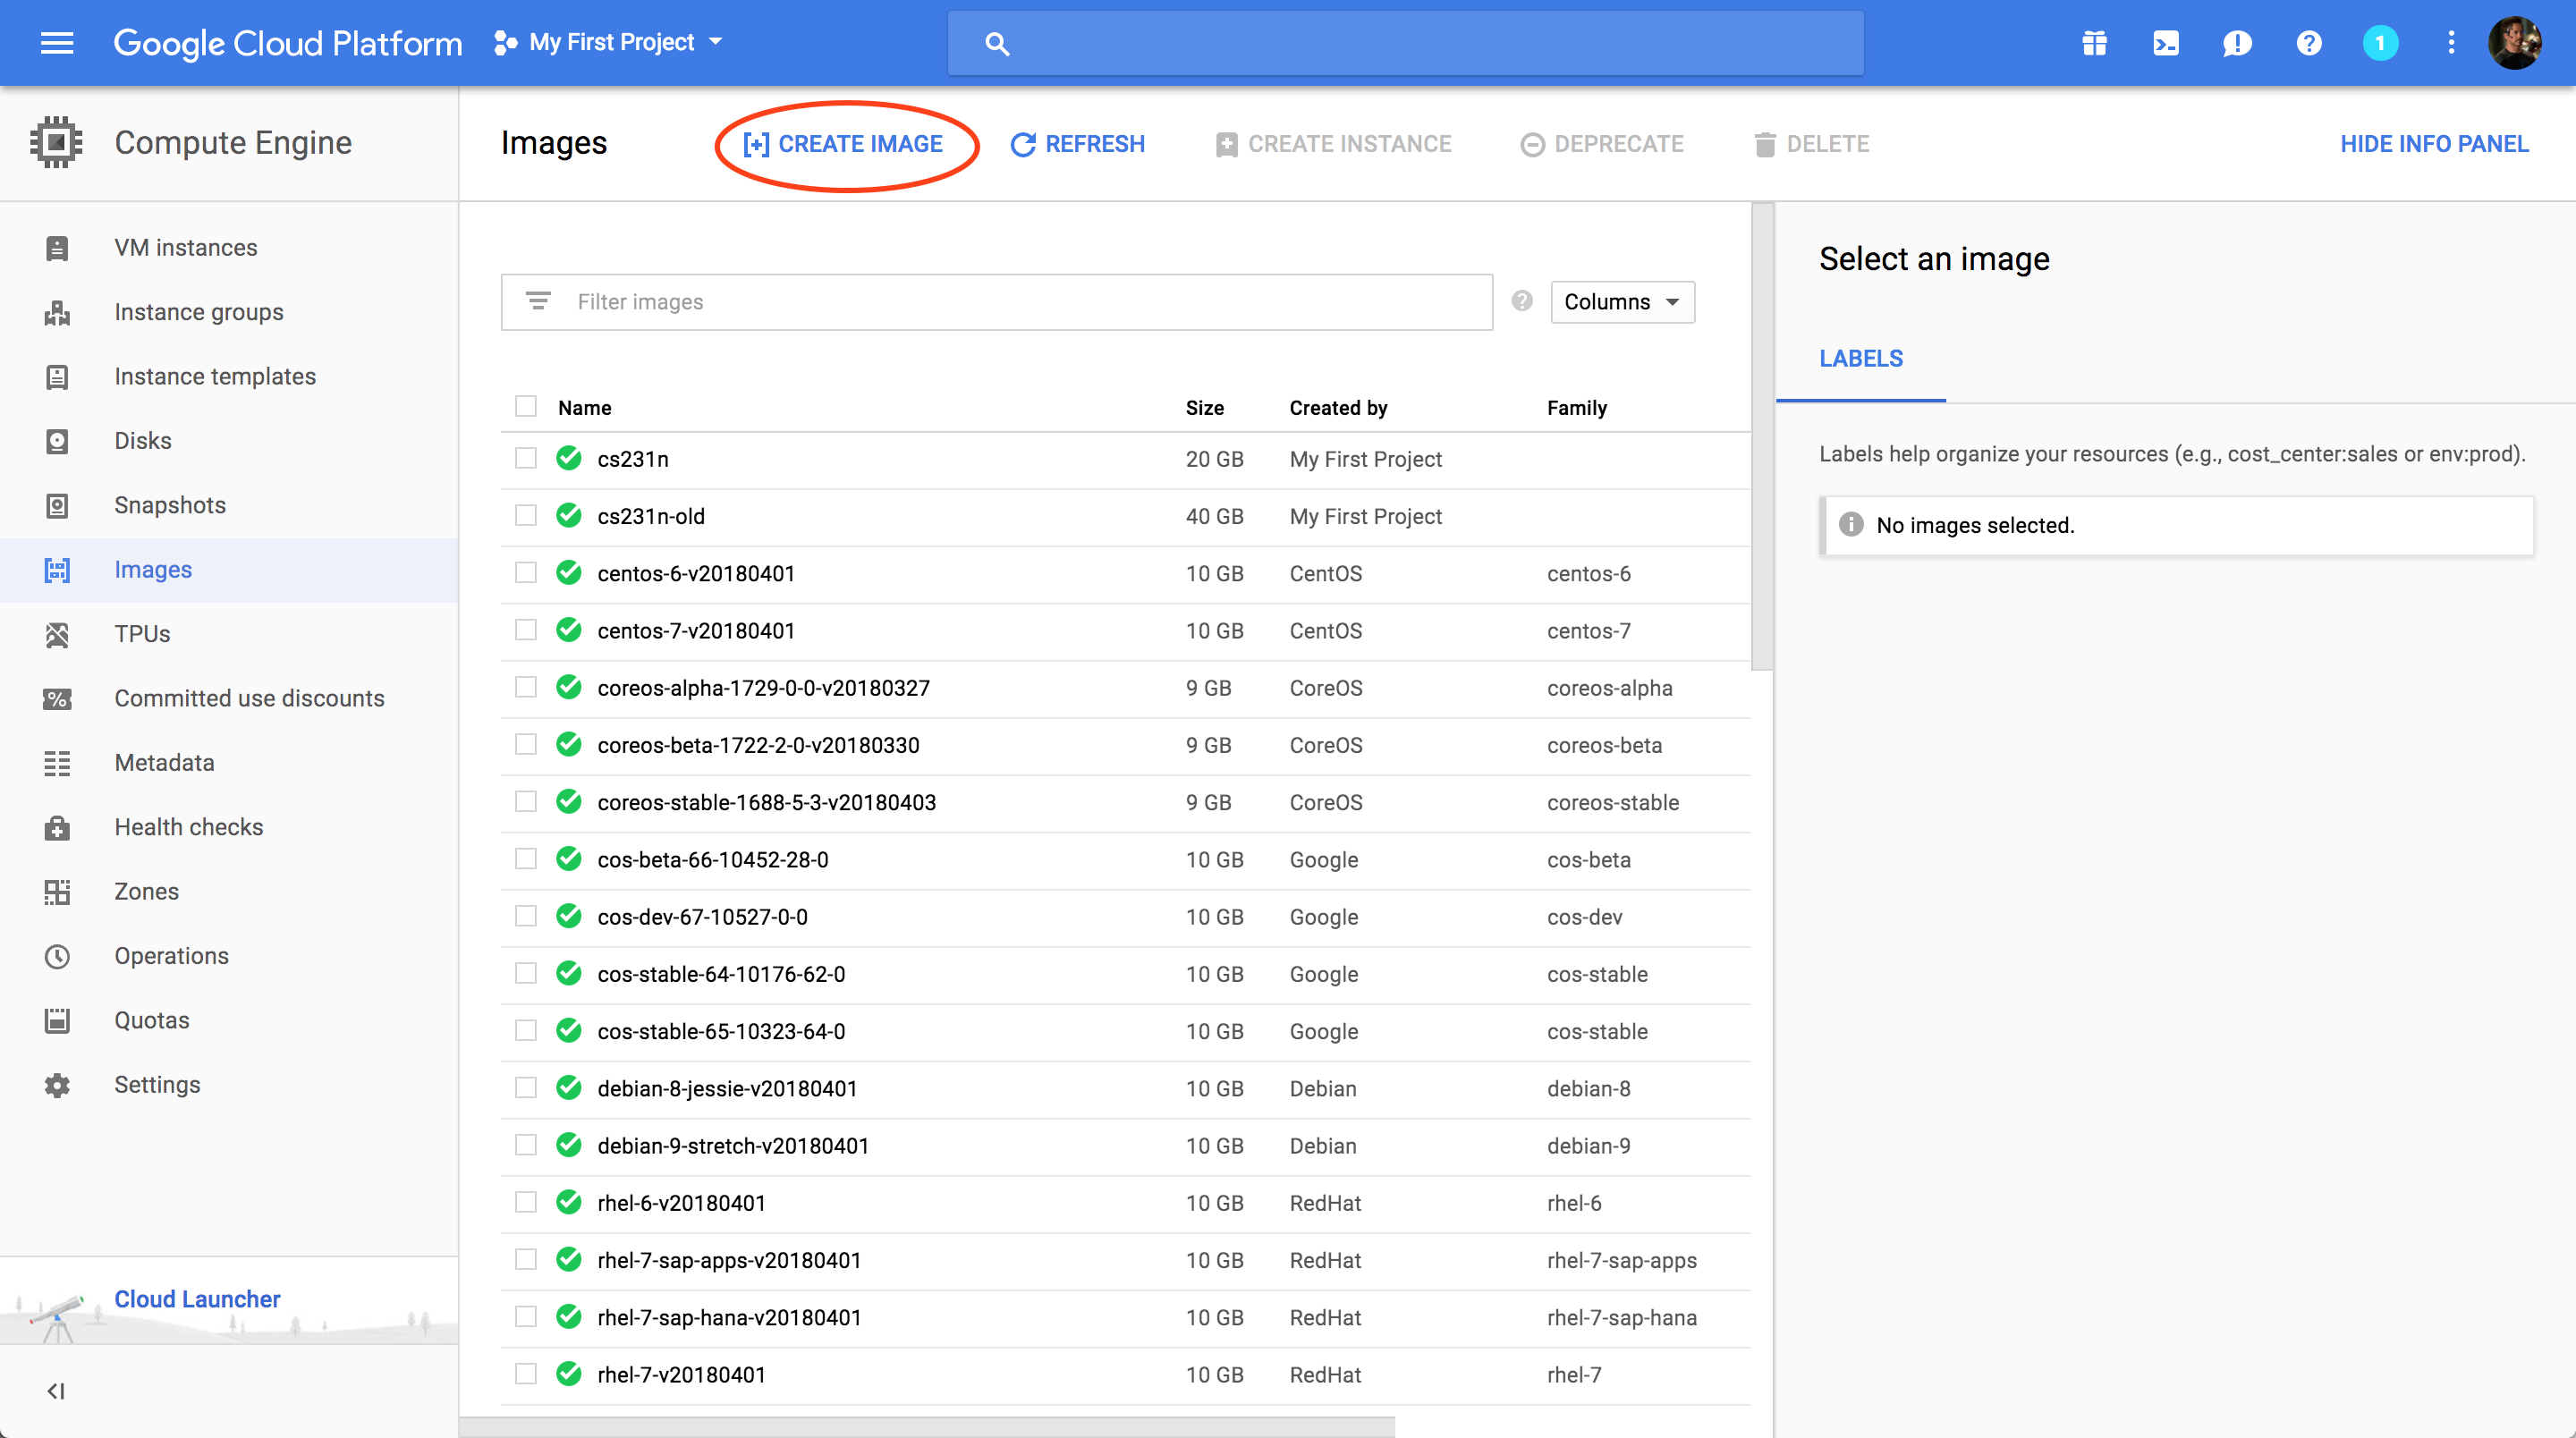The width and height of the screenshot is (2576, 1438).
Task: Click HIDE INFO PANEL
Action: coord(2433,144)
